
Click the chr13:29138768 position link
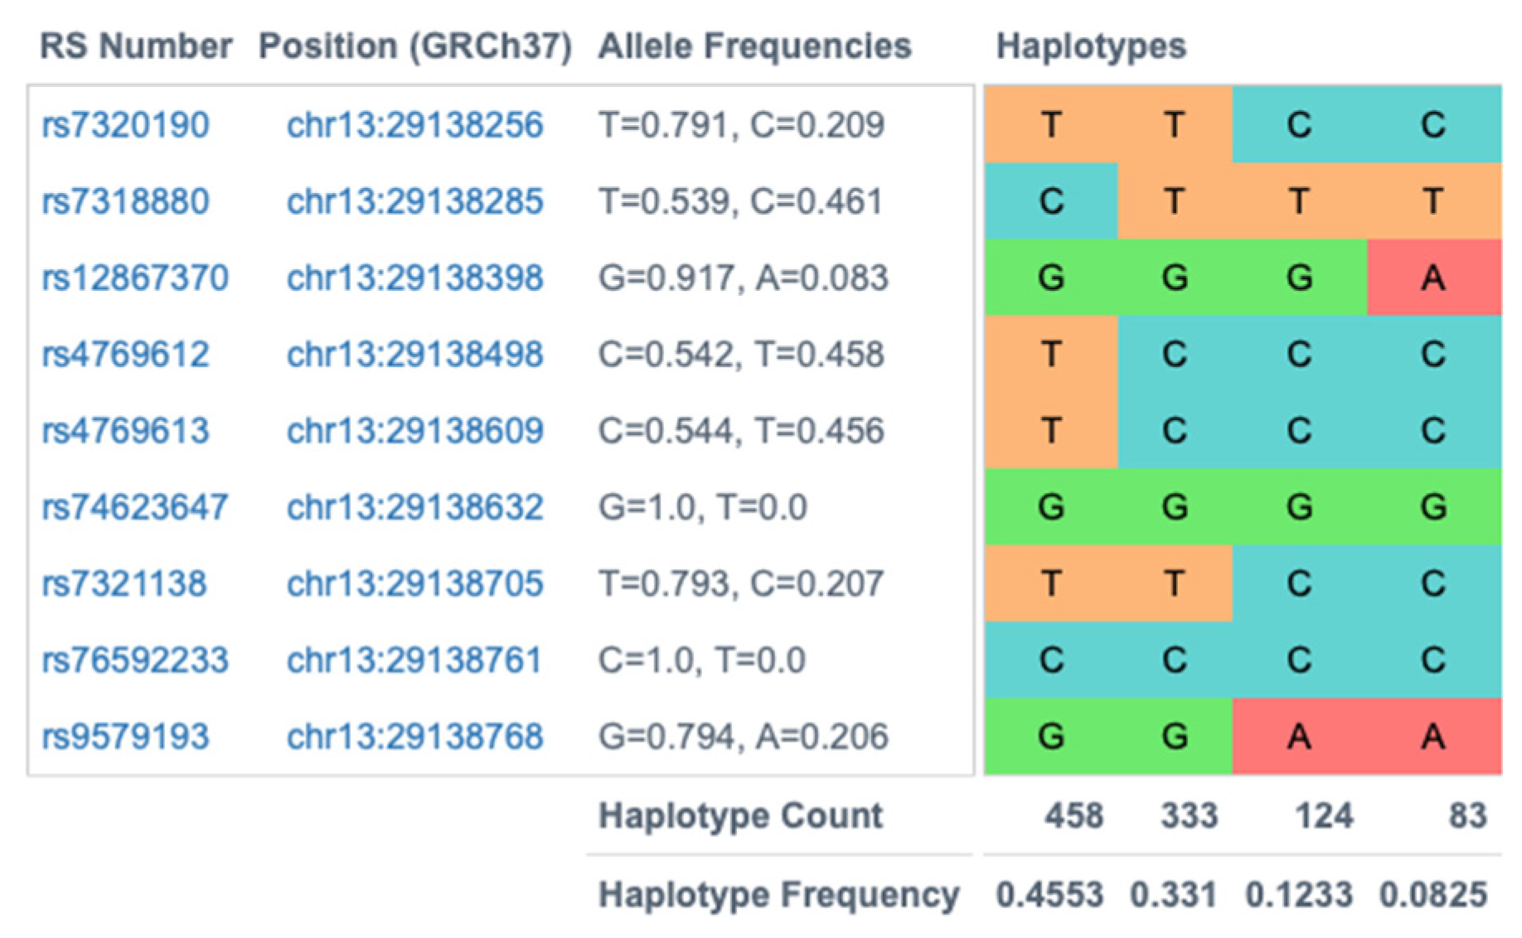[415, 737]
